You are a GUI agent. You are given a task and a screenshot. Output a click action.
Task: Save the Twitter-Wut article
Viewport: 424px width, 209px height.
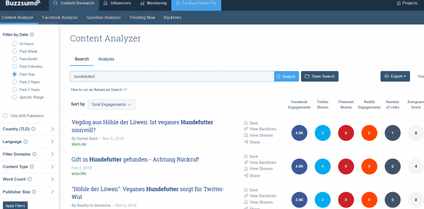coord(251,190)
